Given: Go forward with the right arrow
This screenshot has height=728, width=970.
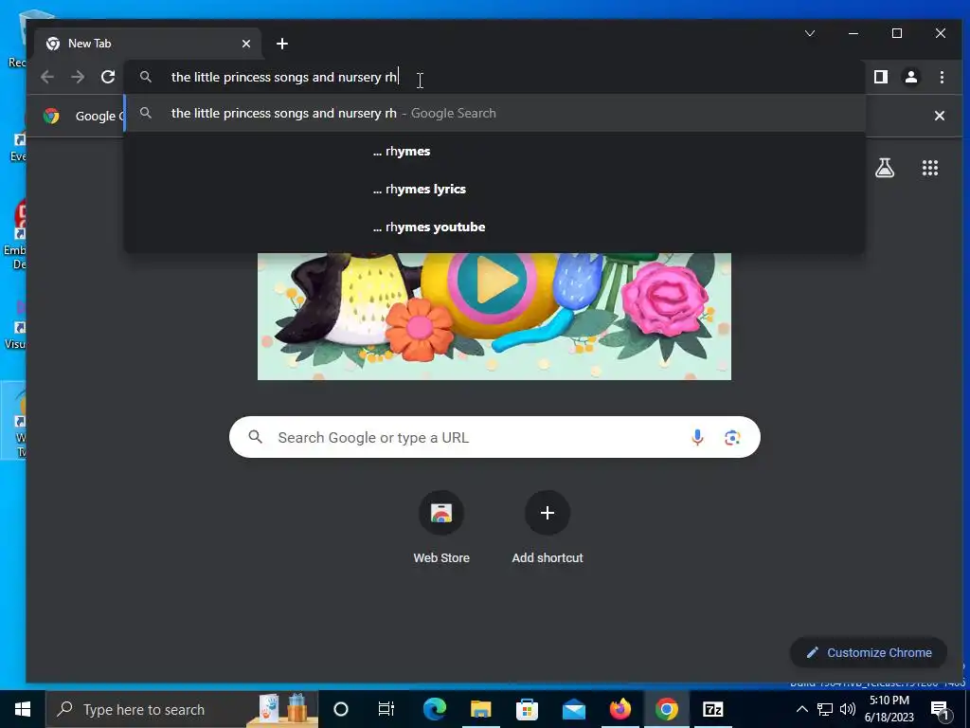Looking at the screenshot, I should tap(78, 77).
